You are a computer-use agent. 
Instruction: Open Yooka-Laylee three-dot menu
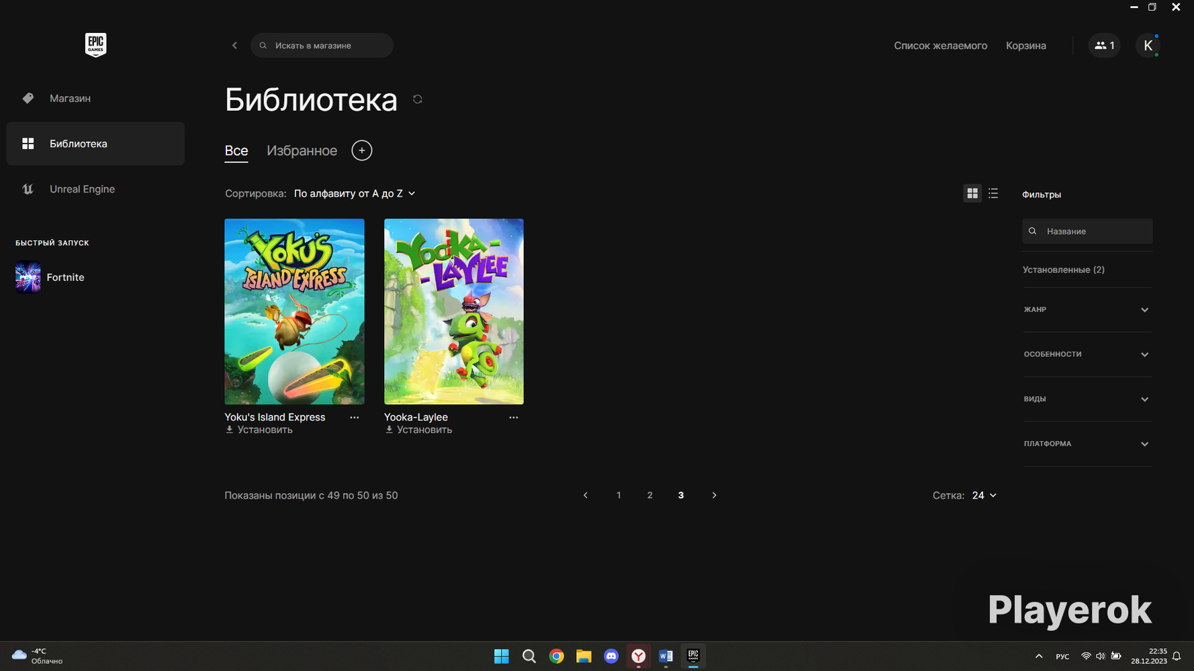click(x=514, y=417)
